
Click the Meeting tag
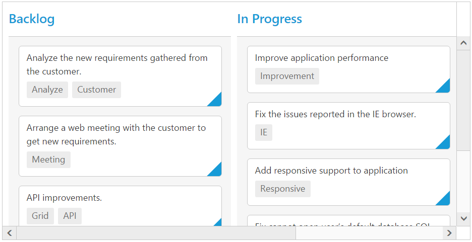pyautogui.click(x=48, y=159)
